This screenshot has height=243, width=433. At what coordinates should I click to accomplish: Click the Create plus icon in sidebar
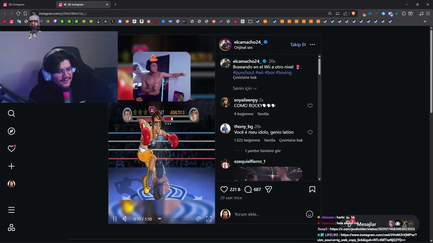tap(12, 166)
